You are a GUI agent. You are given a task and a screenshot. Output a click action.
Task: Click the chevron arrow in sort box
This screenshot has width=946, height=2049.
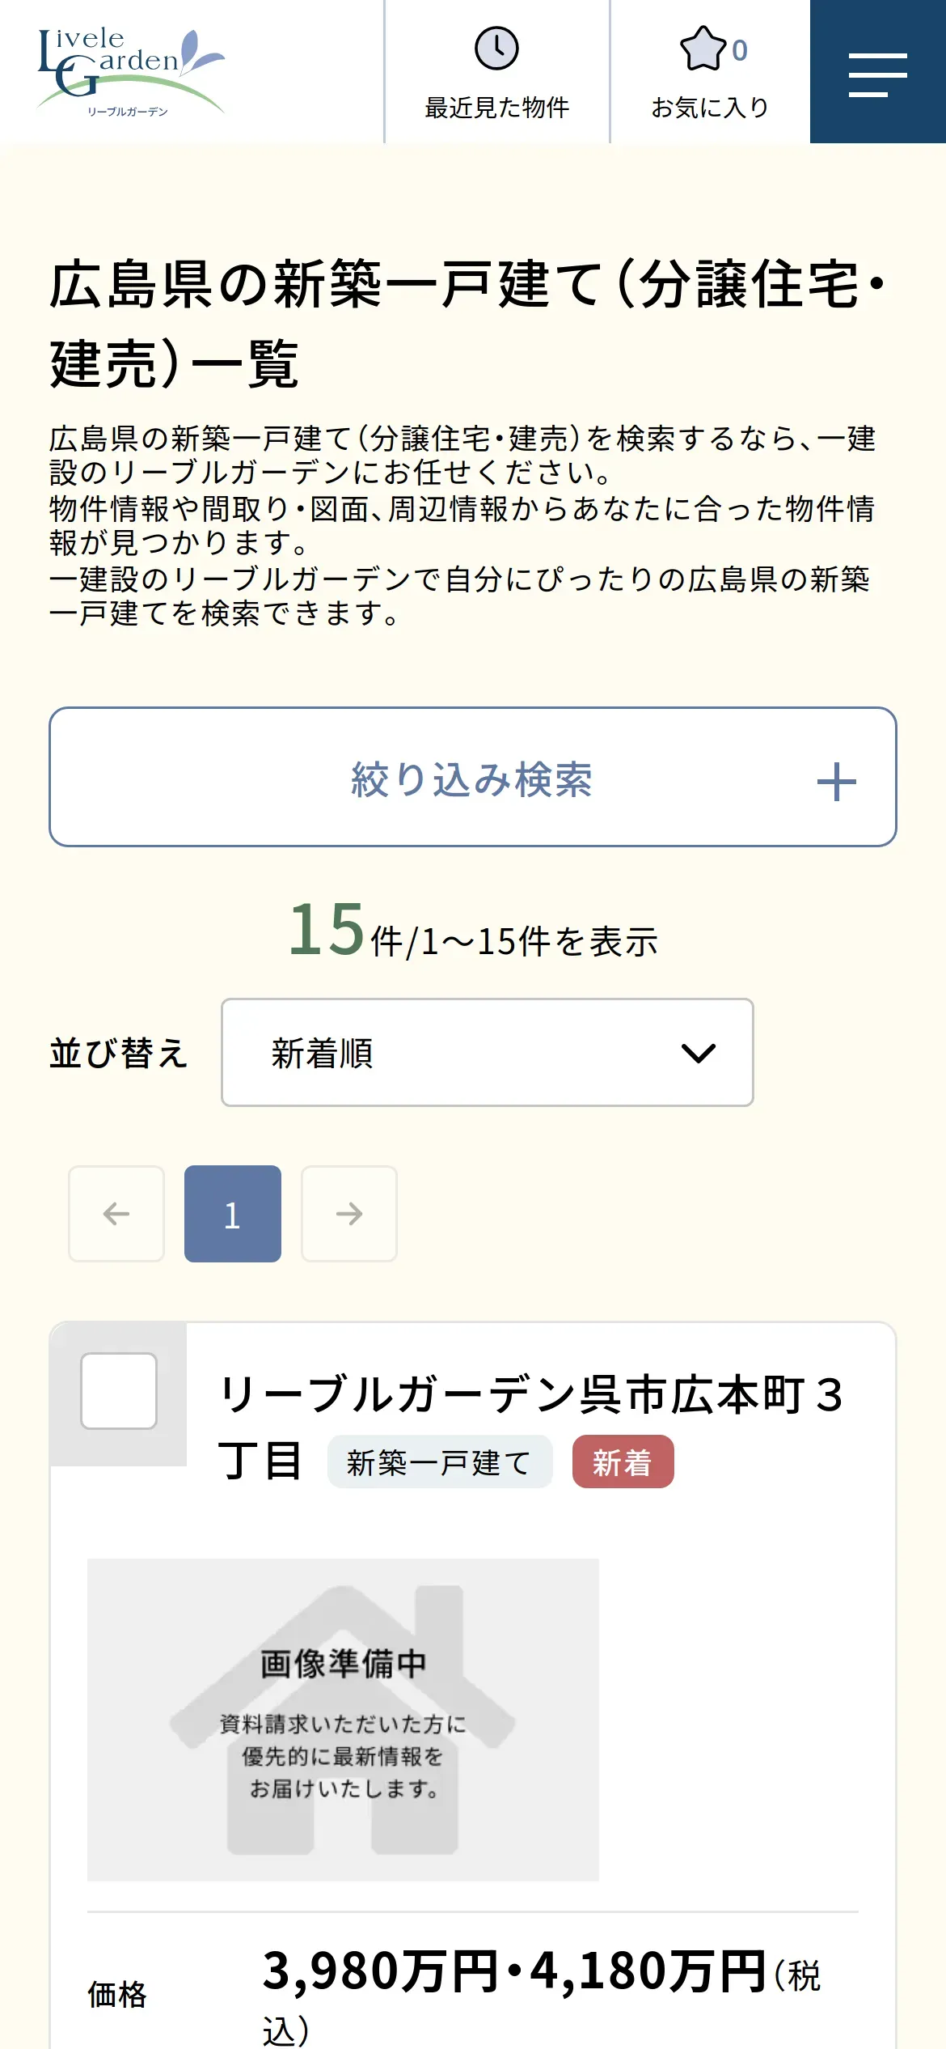(x=699, y=1053)
